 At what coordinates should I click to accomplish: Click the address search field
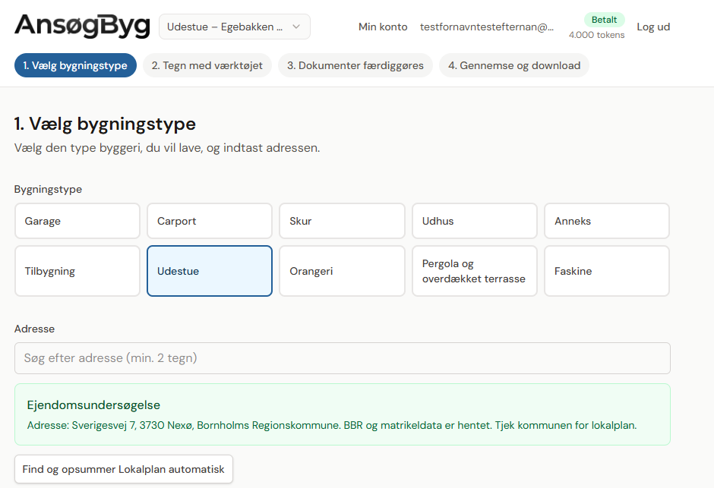[342, 357]
